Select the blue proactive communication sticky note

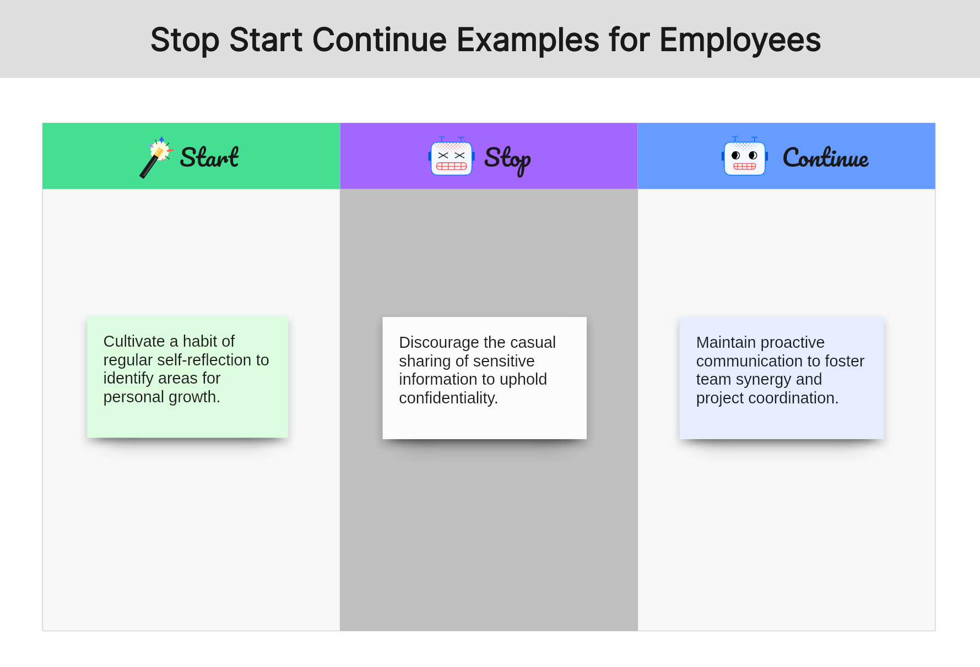tap(782, 378)
